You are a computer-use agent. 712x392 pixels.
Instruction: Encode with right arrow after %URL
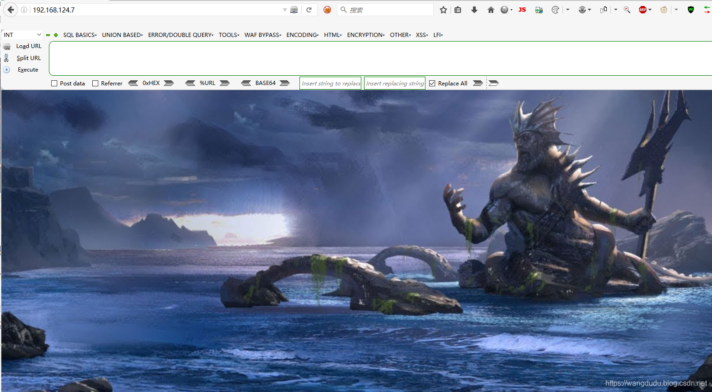pos(225,83)
